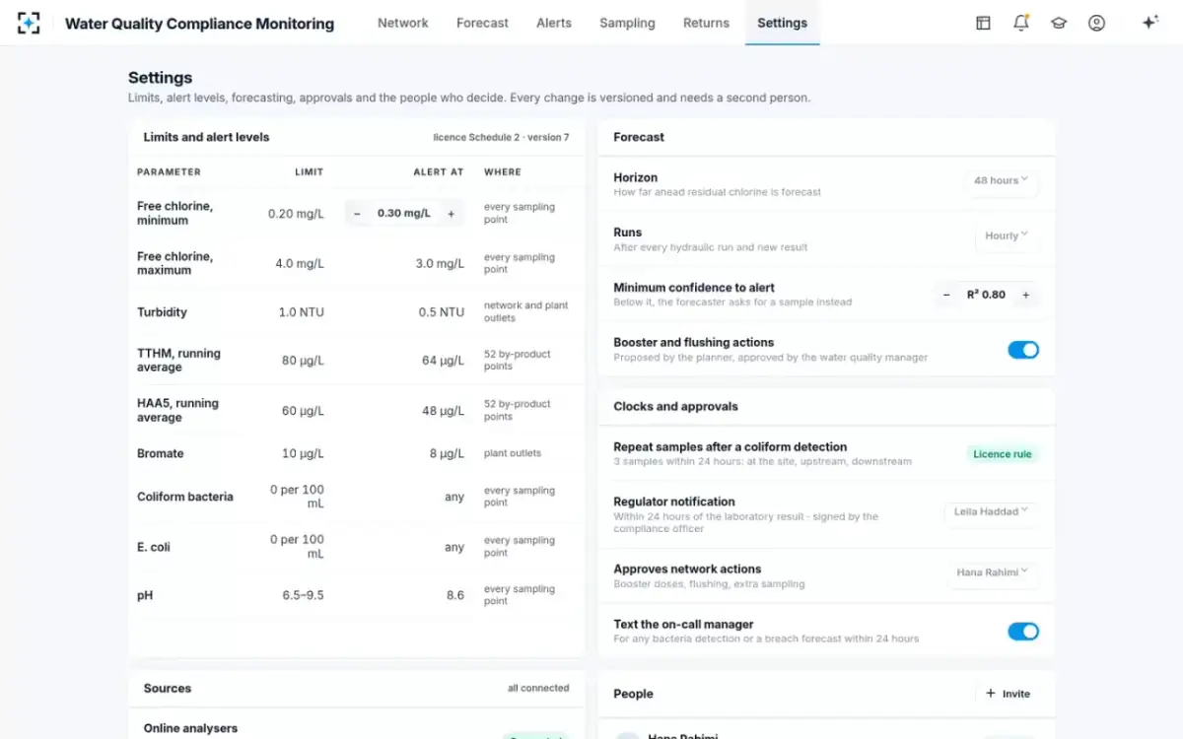
Task: Click the 'TTHM, running average' parameter label
Action: [x=178, y=361]
